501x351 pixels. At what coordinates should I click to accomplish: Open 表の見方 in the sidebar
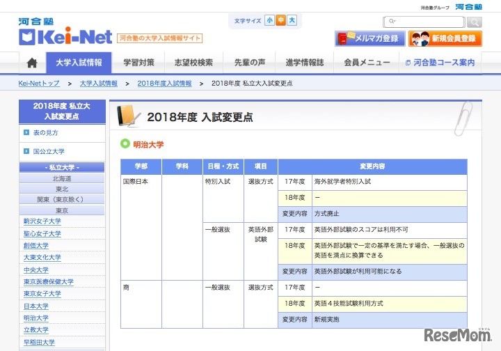point(46,132)
